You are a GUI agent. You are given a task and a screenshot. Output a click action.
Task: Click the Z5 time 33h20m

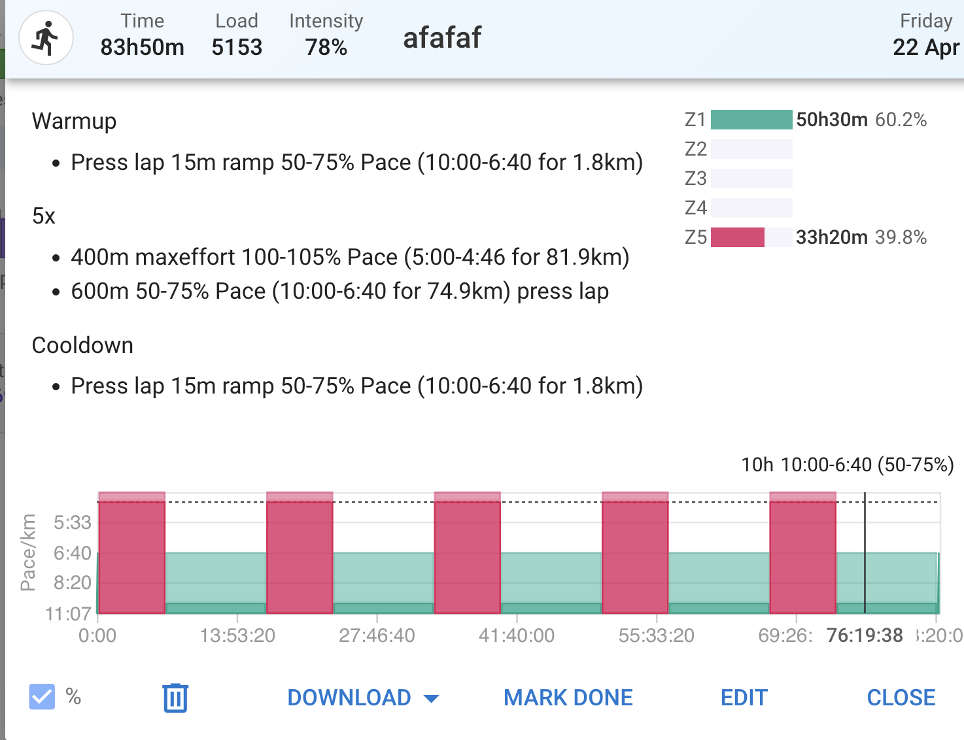coord(832,237)
